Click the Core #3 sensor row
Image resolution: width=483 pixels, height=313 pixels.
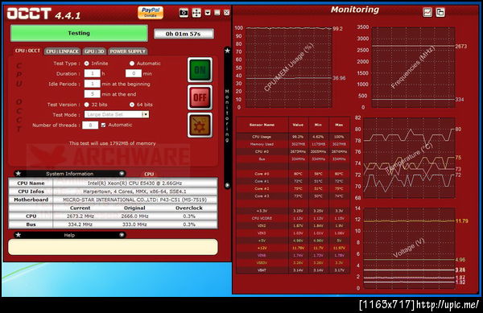293,196
